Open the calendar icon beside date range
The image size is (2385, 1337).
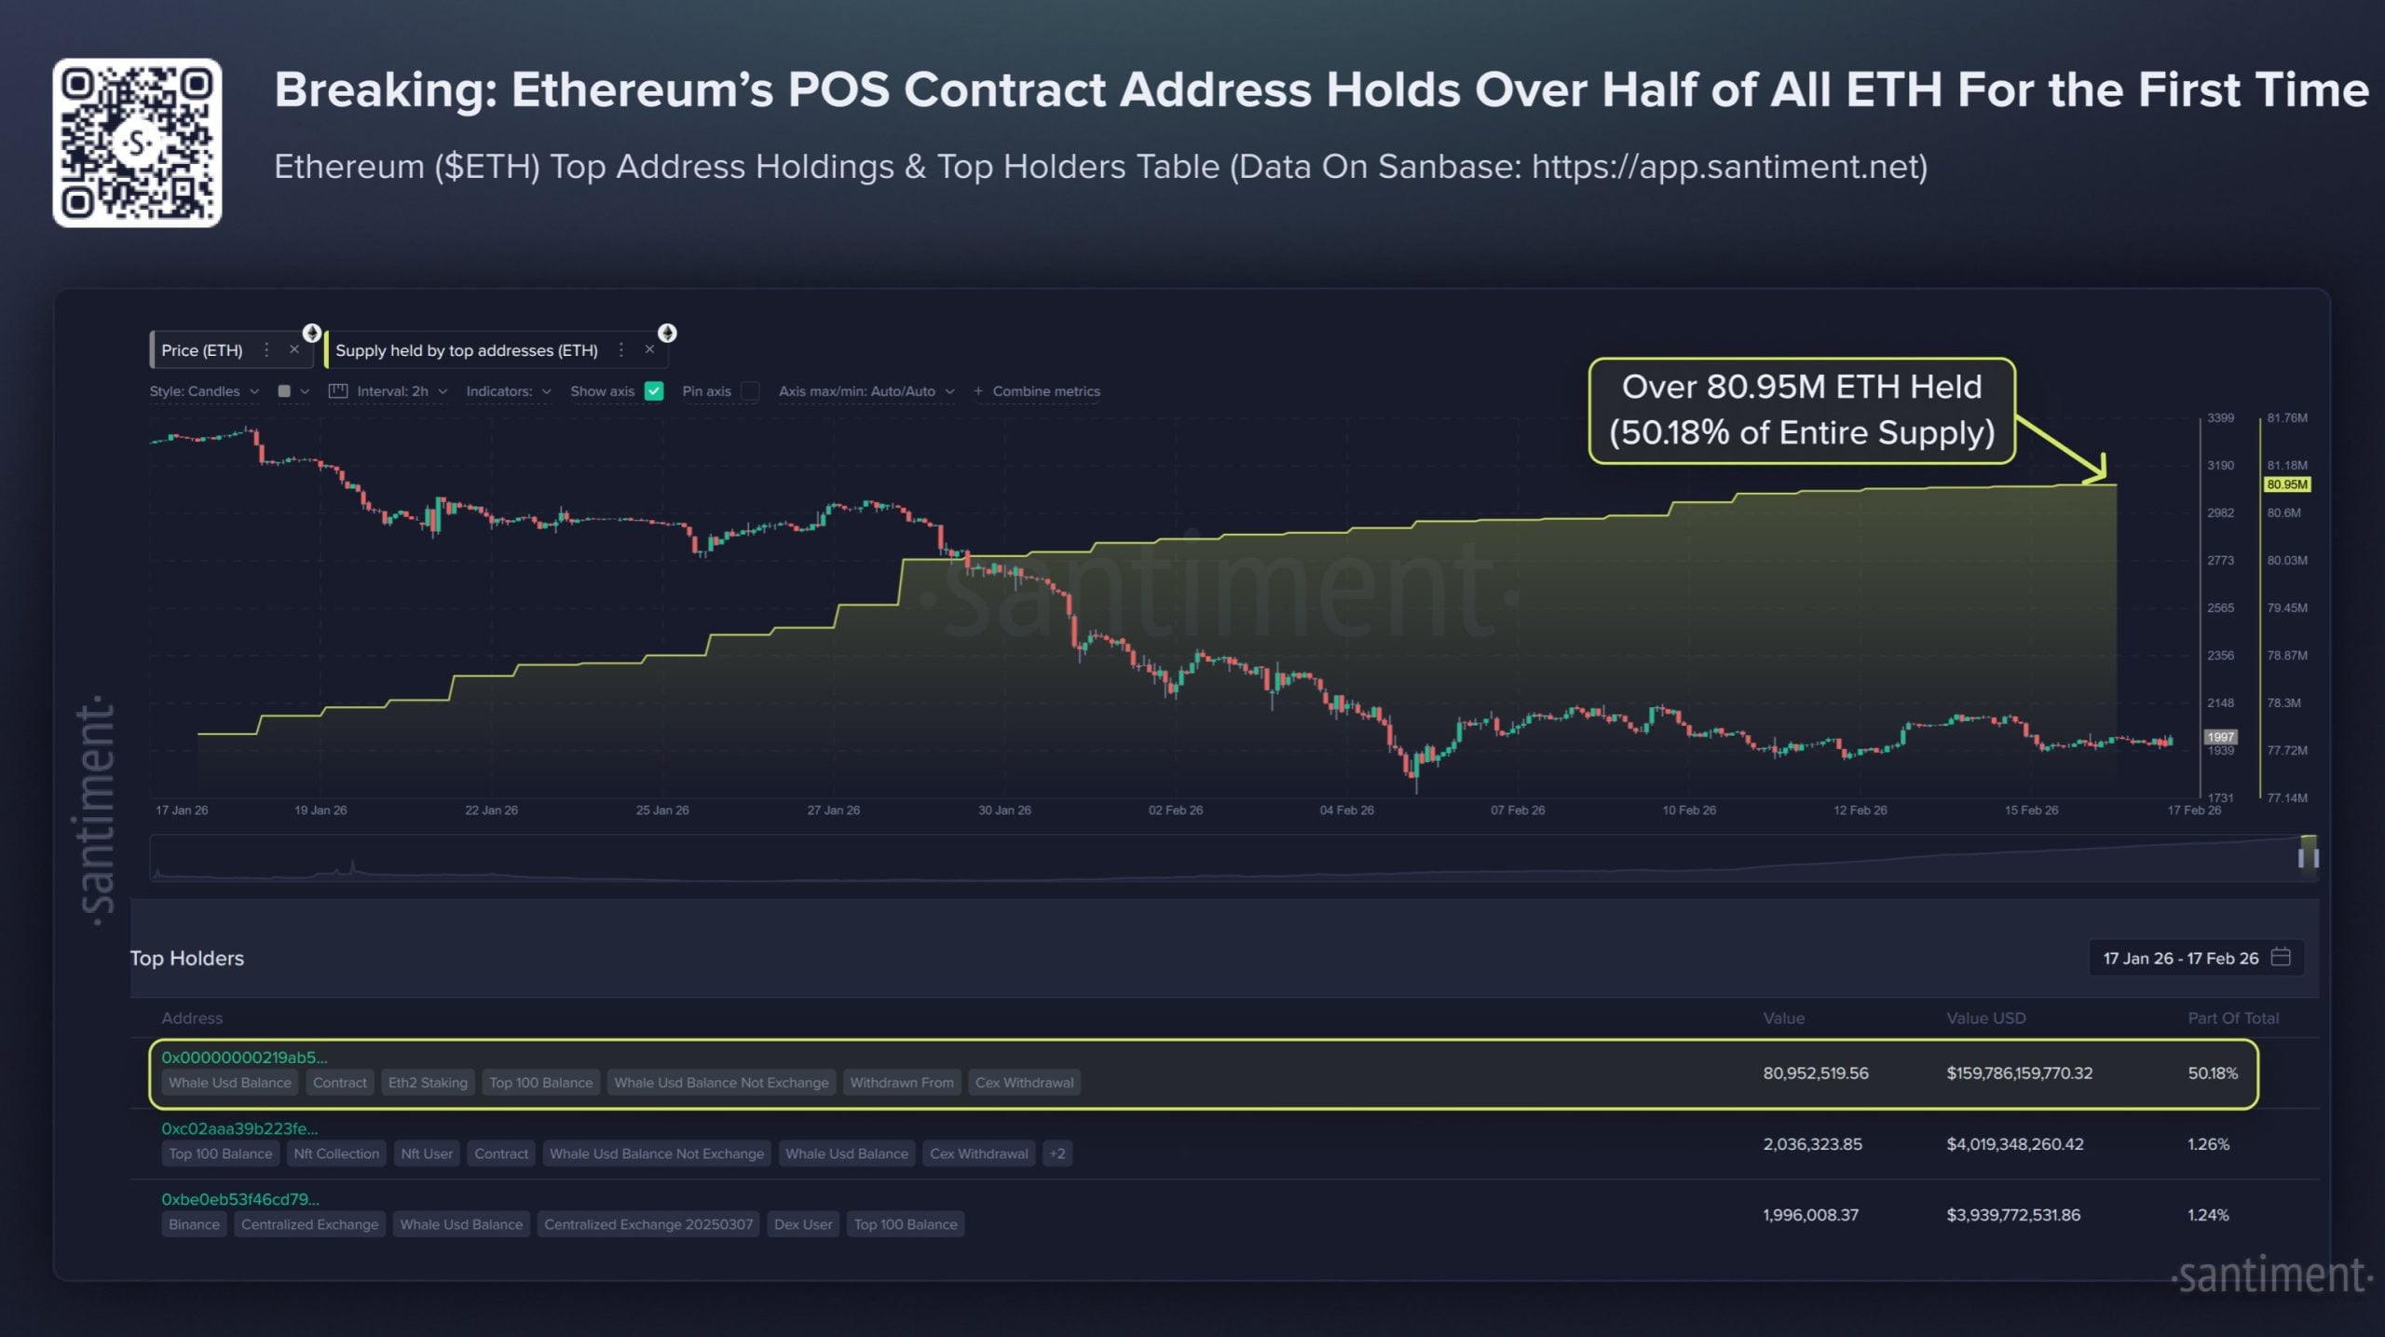tap(2280, 958)
